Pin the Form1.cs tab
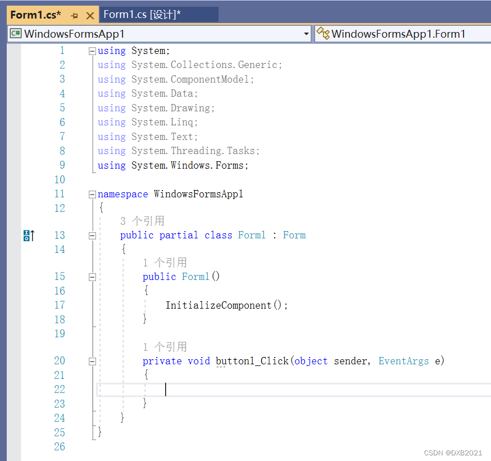This screenshot has height=461, width=491. coord(74,16)
